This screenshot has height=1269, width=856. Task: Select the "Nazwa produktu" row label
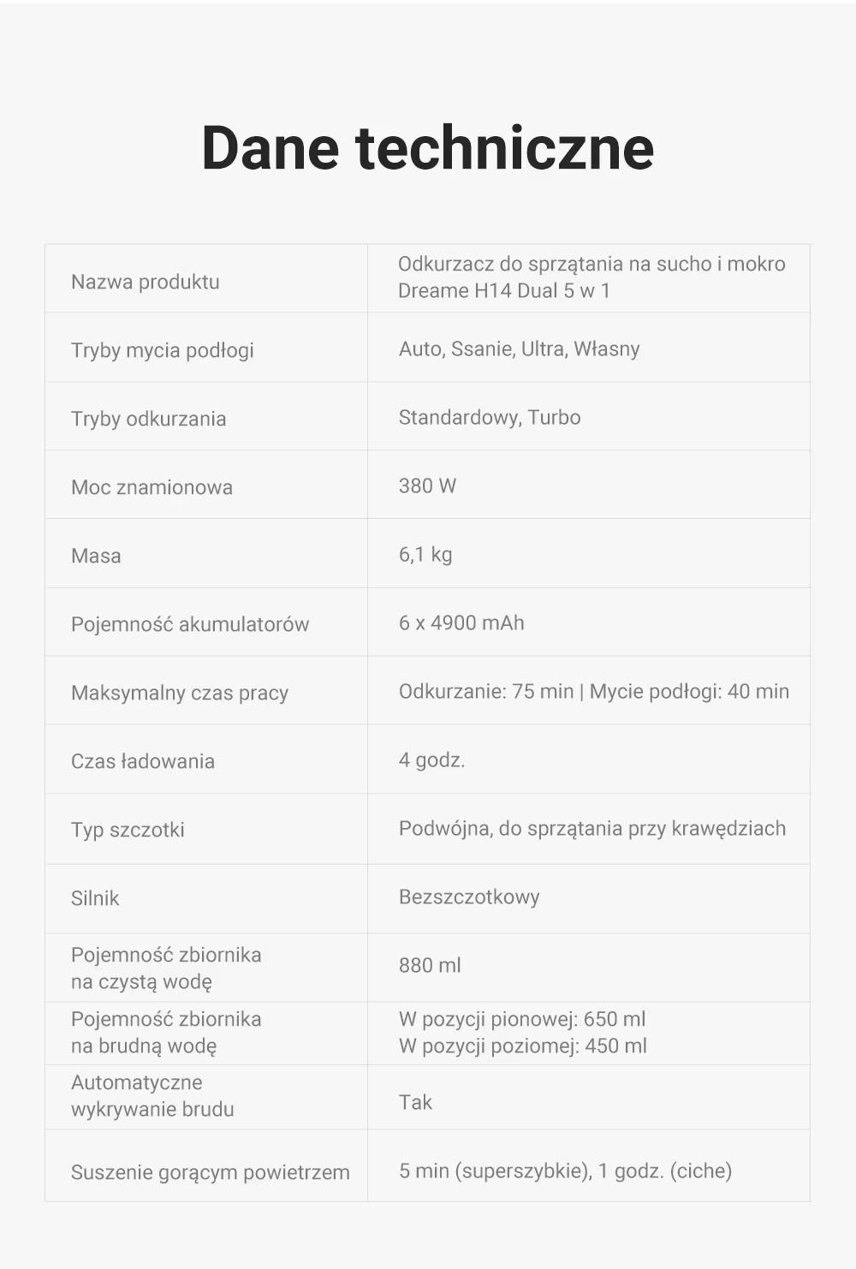click(145, 282)
